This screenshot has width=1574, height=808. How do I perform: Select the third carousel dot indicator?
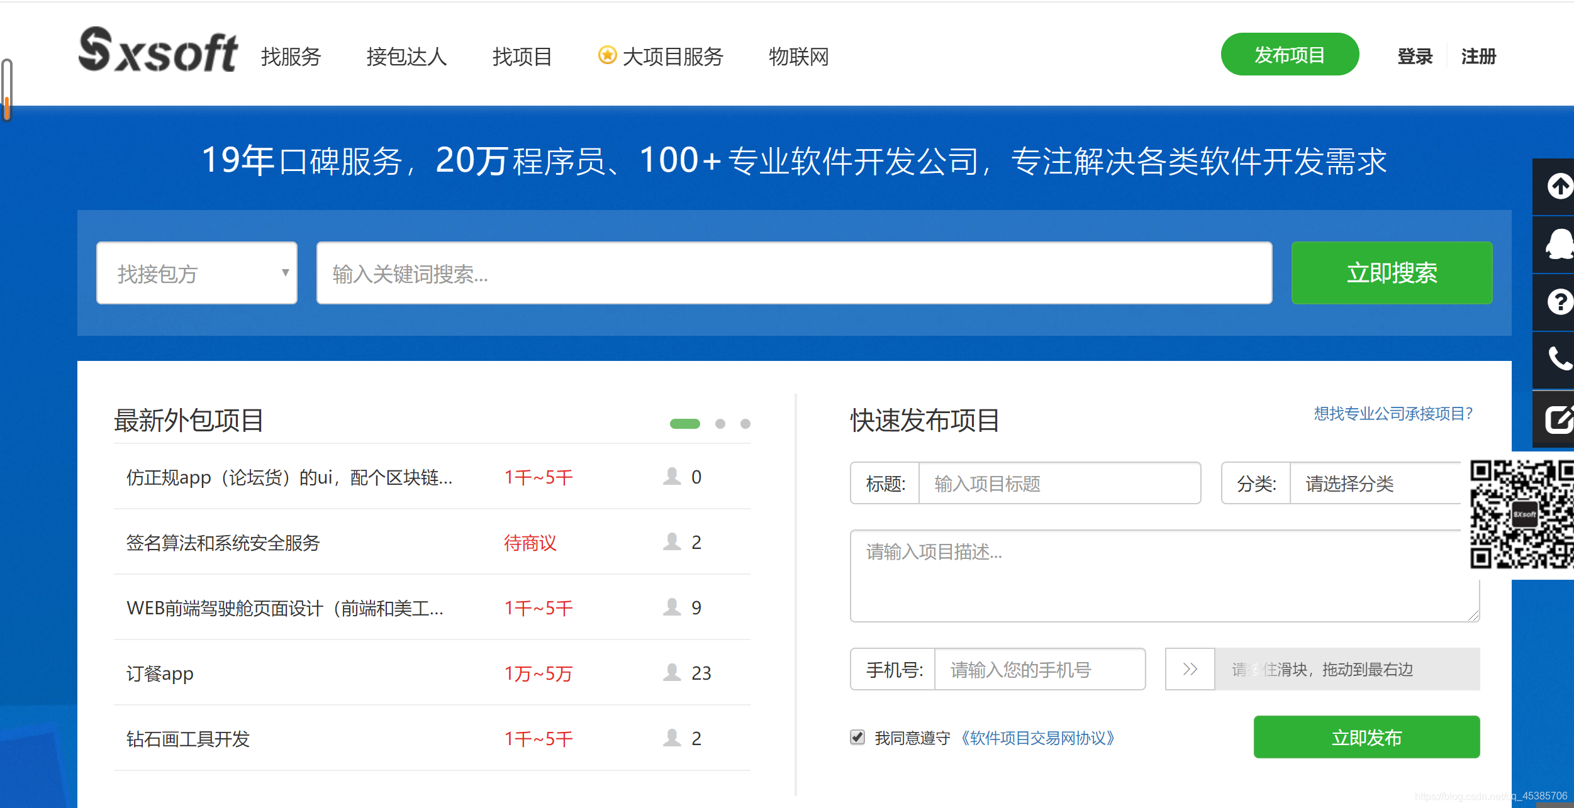(745, 424)
